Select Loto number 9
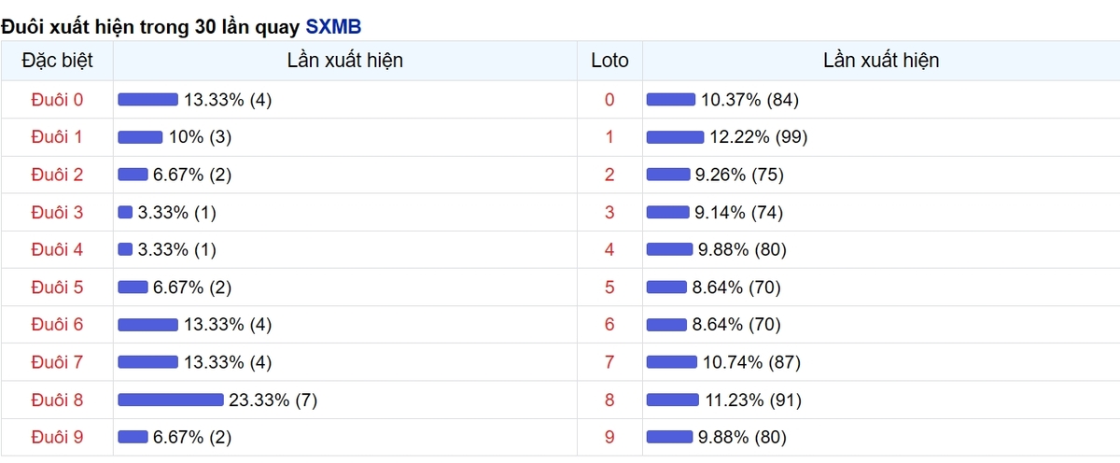This screenshot has width=1120, height=463. coord(609,437)
